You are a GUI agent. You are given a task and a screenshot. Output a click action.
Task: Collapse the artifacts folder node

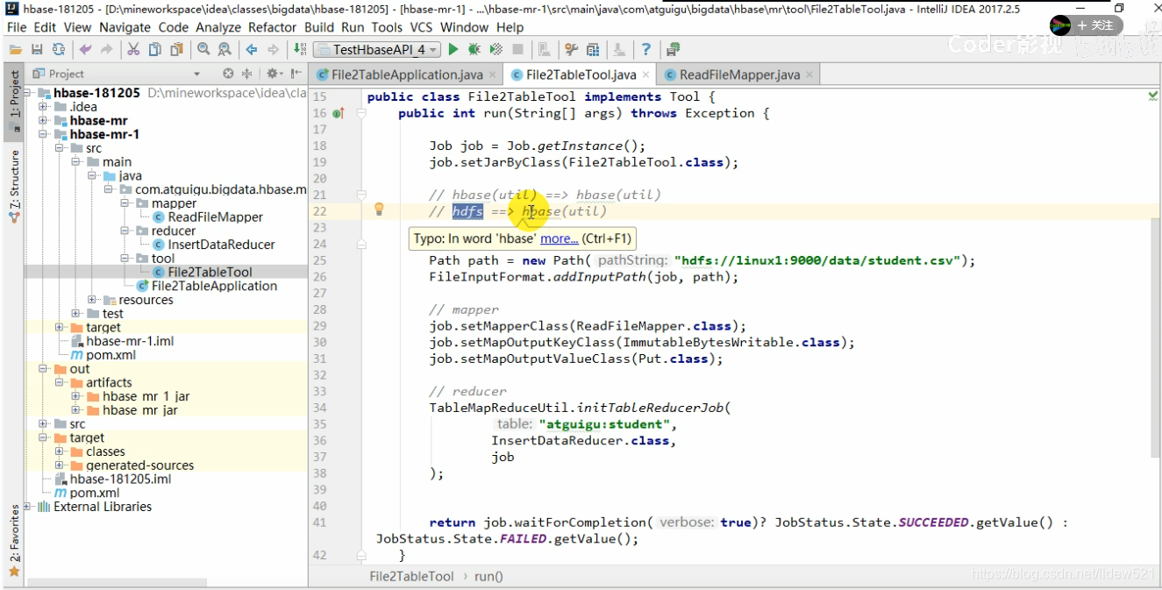pyautogui.click(x=60, y=383)
